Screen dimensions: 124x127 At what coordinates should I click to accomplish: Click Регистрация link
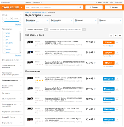tap(119, 2)
